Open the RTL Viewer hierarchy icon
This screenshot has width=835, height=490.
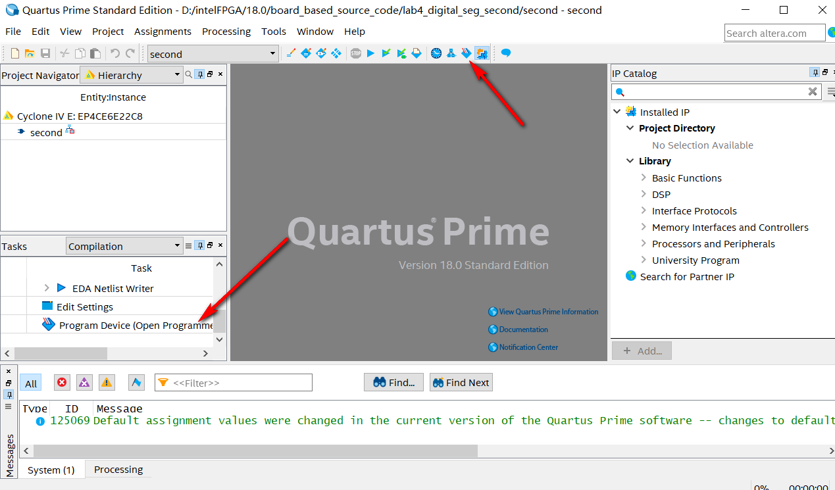451,53
